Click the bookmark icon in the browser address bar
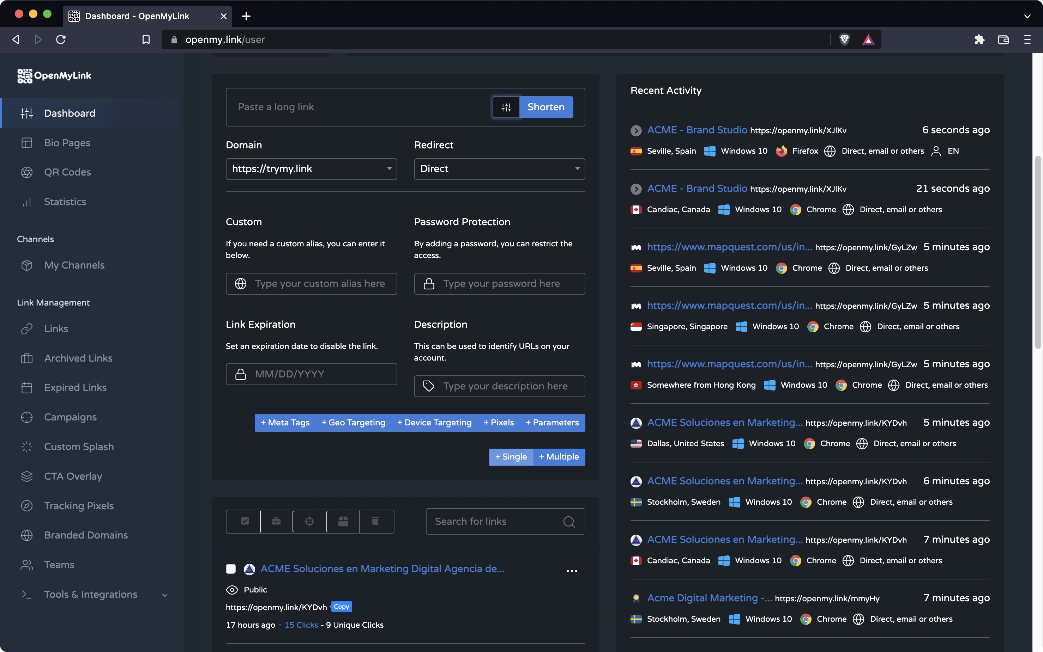Image resolution: width=1043 pixels, height=652 pixels. (146, 39)
